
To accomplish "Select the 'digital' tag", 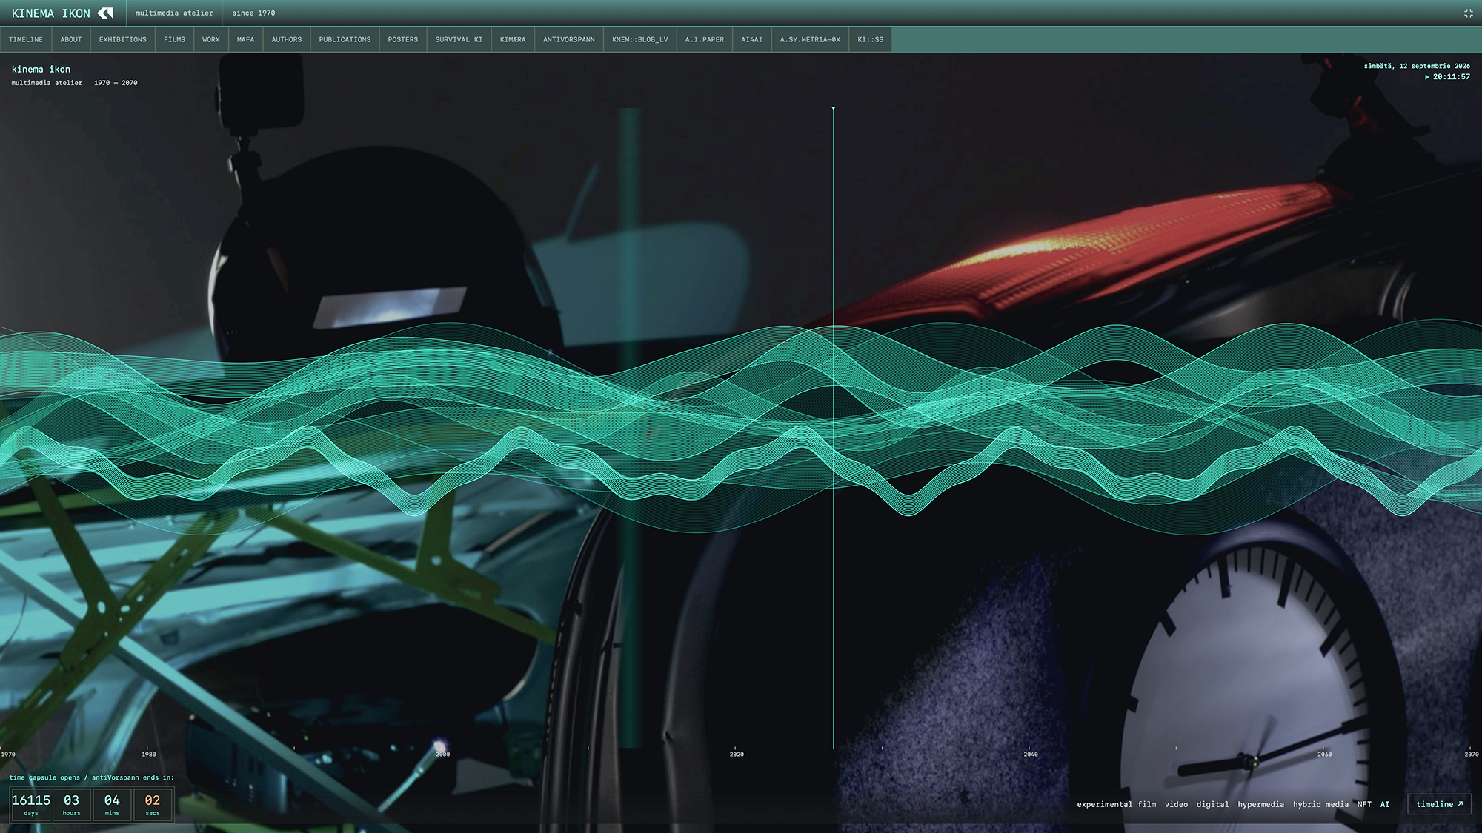I will click(x=1212, y=804).
